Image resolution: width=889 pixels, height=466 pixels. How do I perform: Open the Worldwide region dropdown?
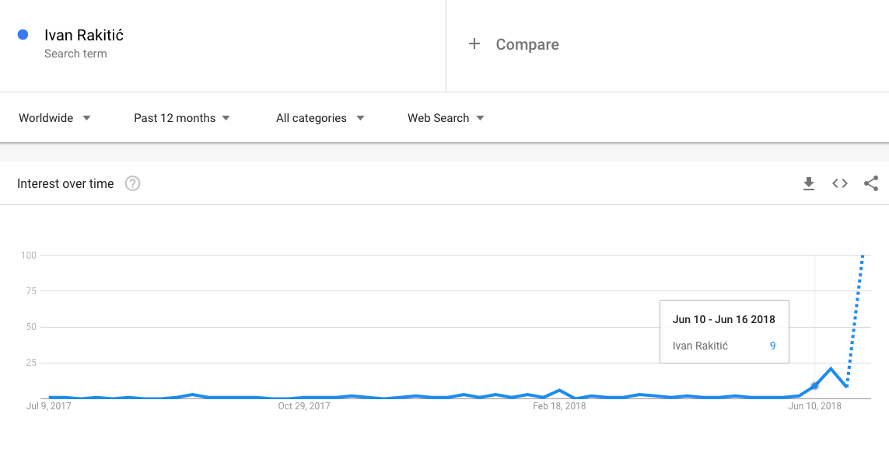[x=54, y=118]
